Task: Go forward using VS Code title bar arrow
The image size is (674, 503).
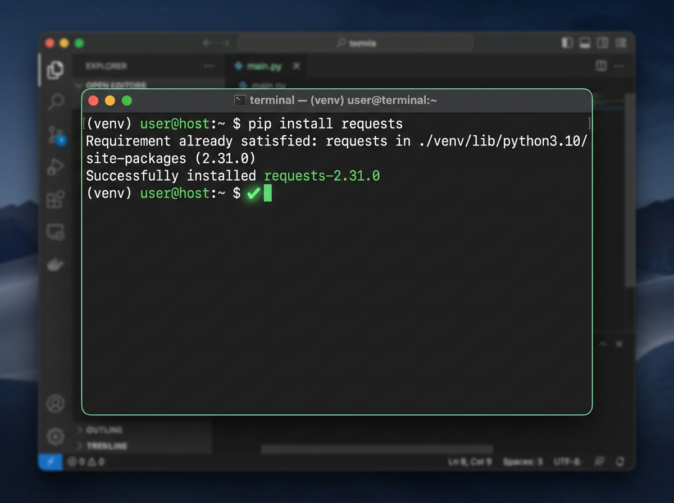Action: pyautogui.click(x=226, y=43)
